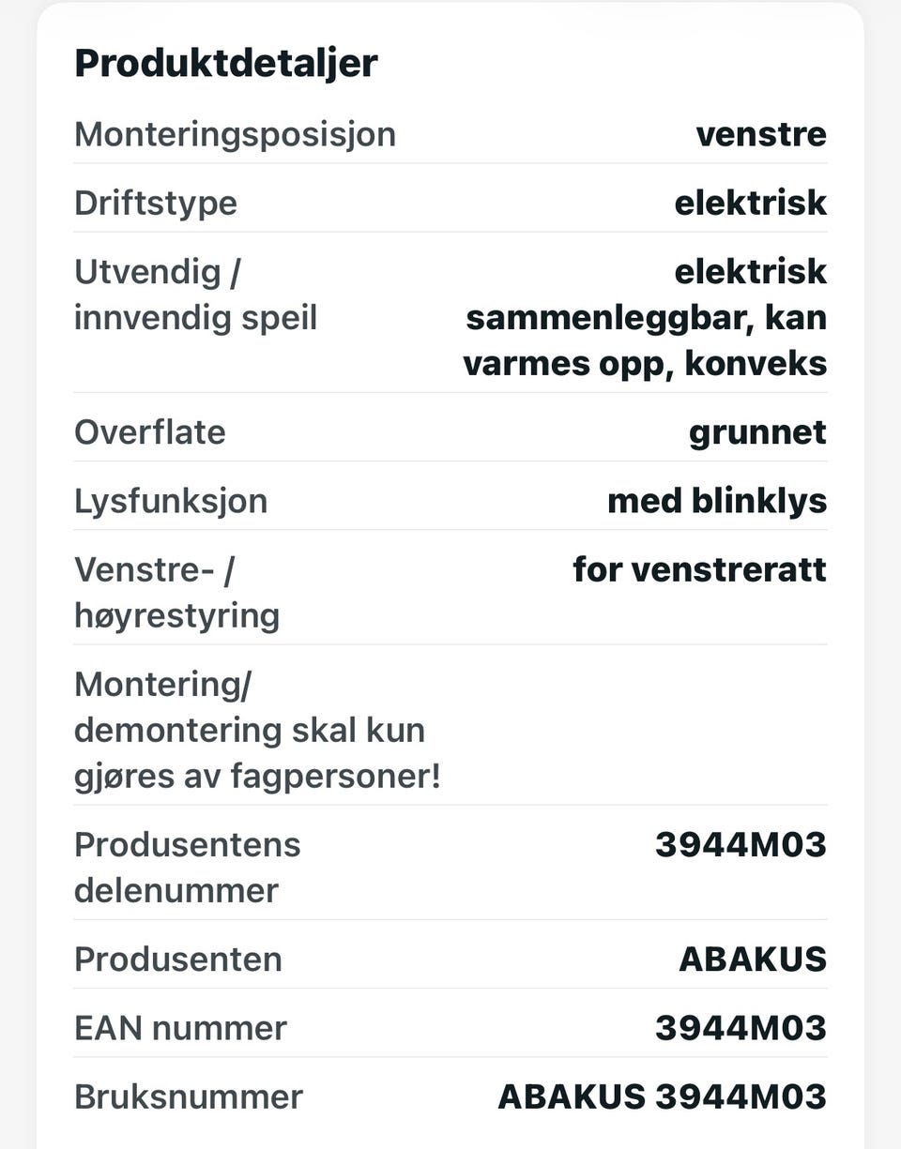This screenshot has height=1149, width=901.
Task: Select Bruksnummer value ABAKUS 3944M03
Action: click(663, 1096)
